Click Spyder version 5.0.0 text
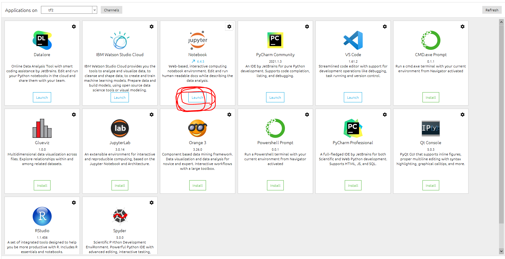This screenshot has width=505, height=259. pos(120,238)
